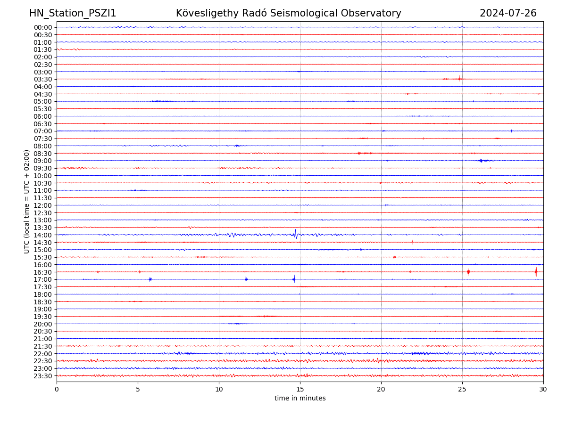
Task: Click the 23:30 row time label
Action: [x=43, y=376]
